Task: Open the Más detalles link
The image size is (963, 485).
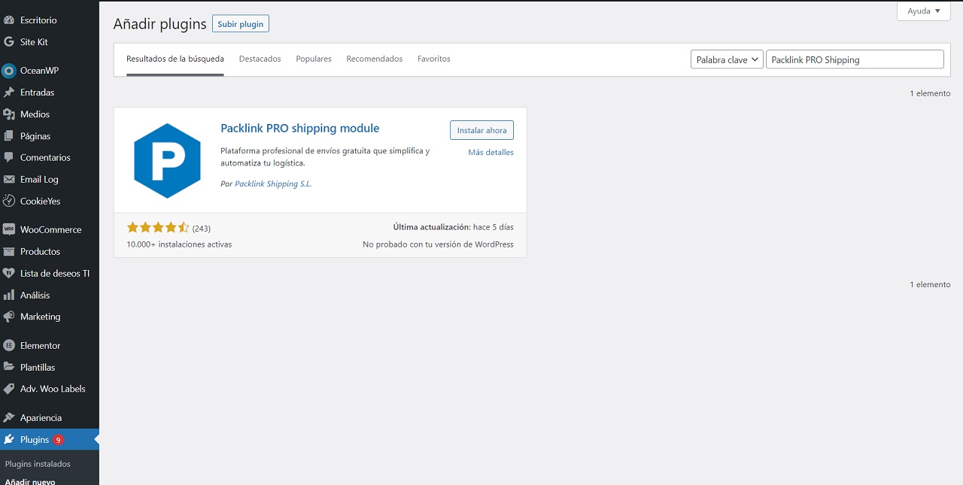Action: [x=491, y=152]
